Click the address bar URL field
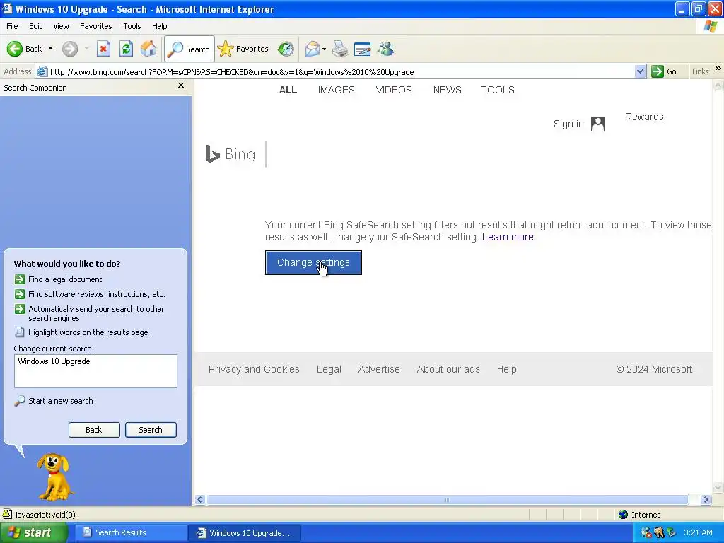This screenshot has height=543, width=724. [x=341, y=71]
